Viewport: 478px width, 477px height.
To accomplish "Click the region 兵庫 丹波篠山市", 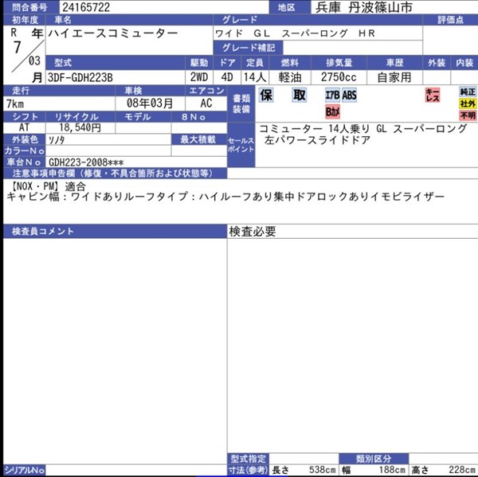I will pyautogui.click(x=364, y=7).
